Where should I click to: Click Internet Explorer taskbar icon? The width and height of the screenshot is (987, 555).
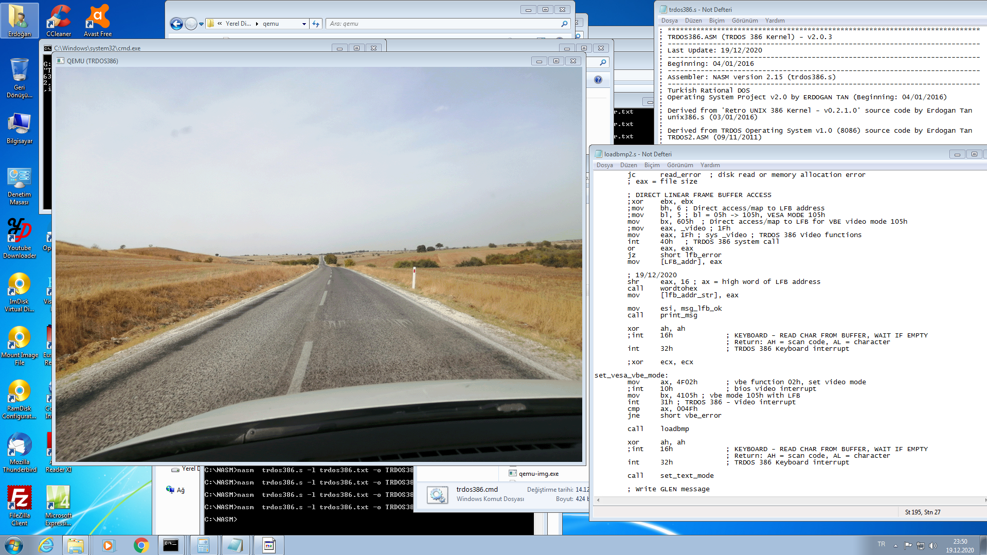[x=46, y=545]
